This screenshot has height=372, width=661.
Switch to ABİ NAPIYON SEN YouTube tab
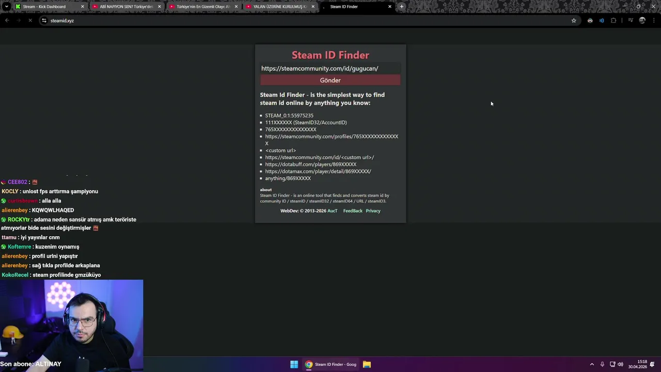127,7
